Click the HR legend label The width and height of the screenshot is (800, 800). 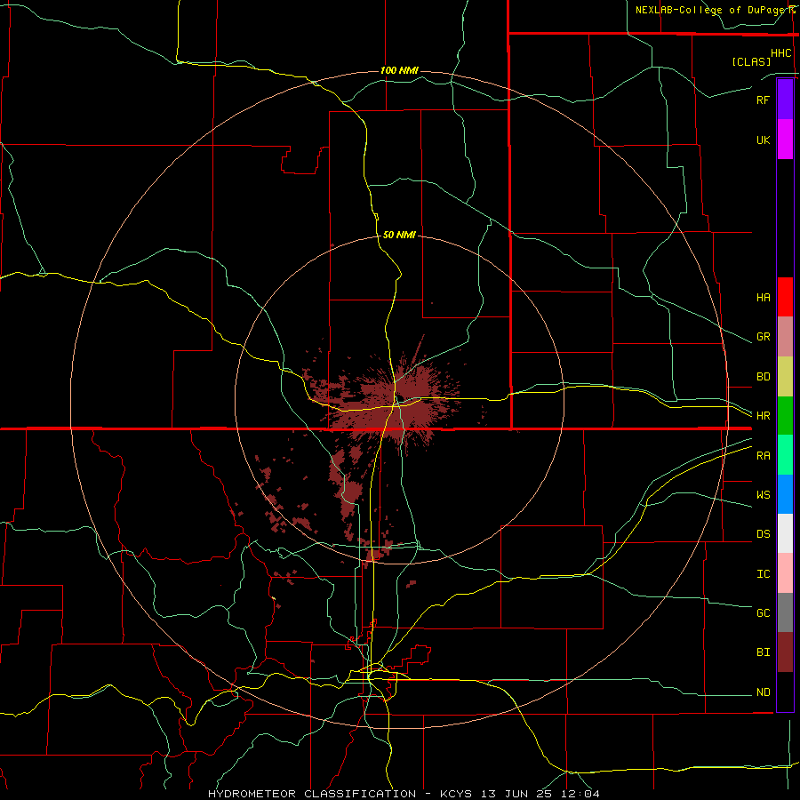click(x=763, y=416)
